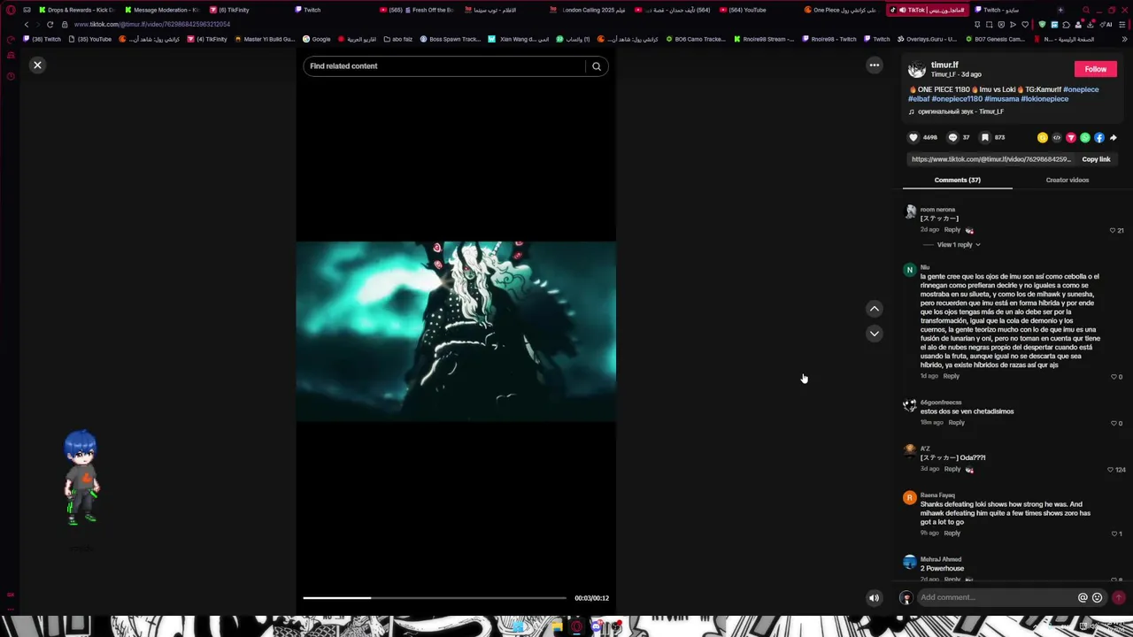Seek on the video progress bar
Image resolution: width=1133 pixels, height=637 pixels.
435,598
